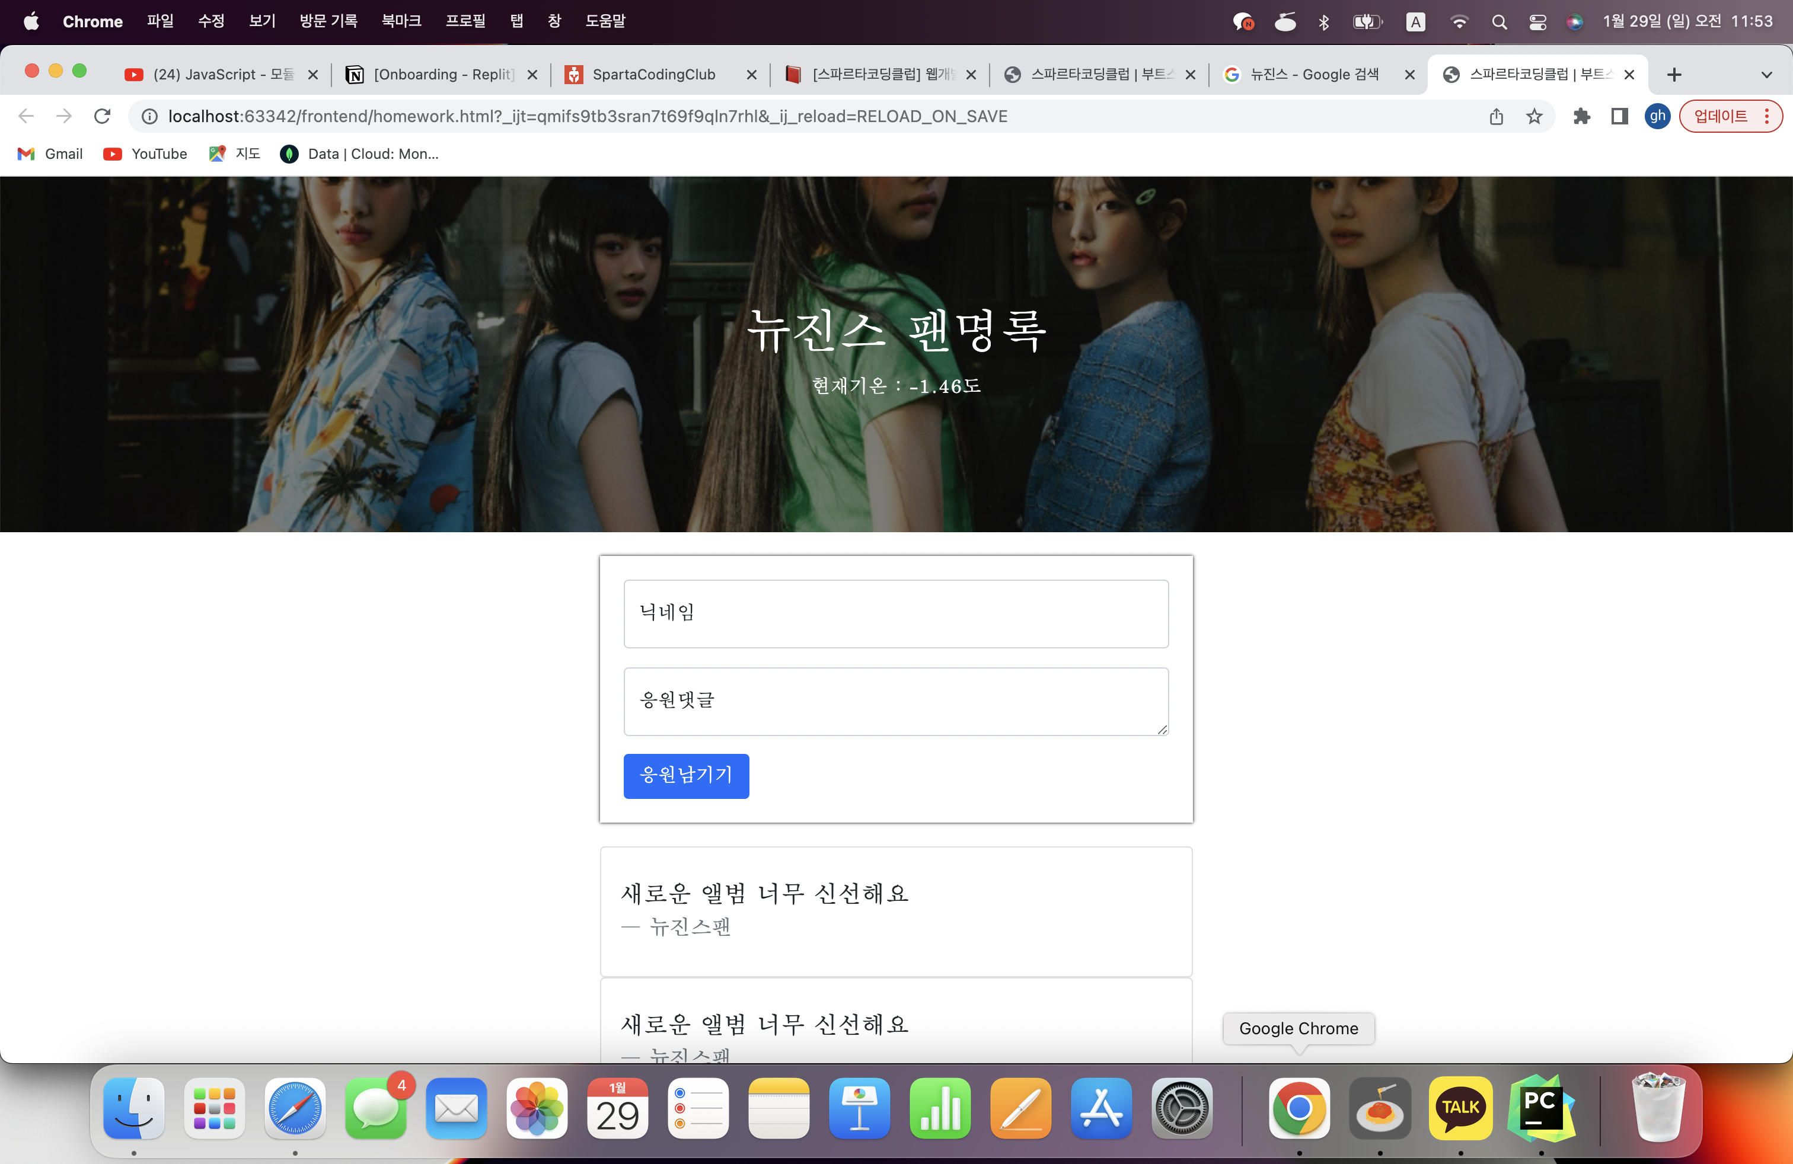Open Reminders from the Dock

tap(698, 1108)
